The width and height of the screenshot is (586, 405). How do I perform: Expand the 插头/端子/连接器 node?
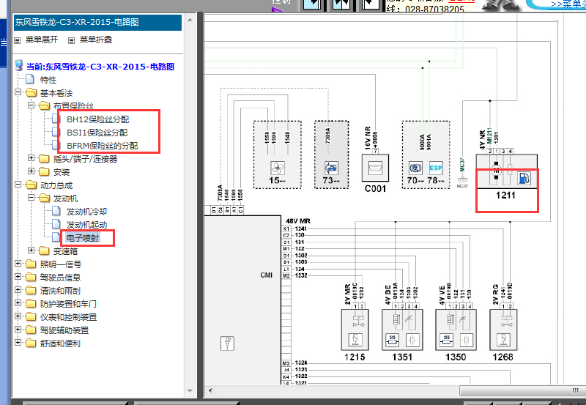pyautogui.click(x=31, y=157)
